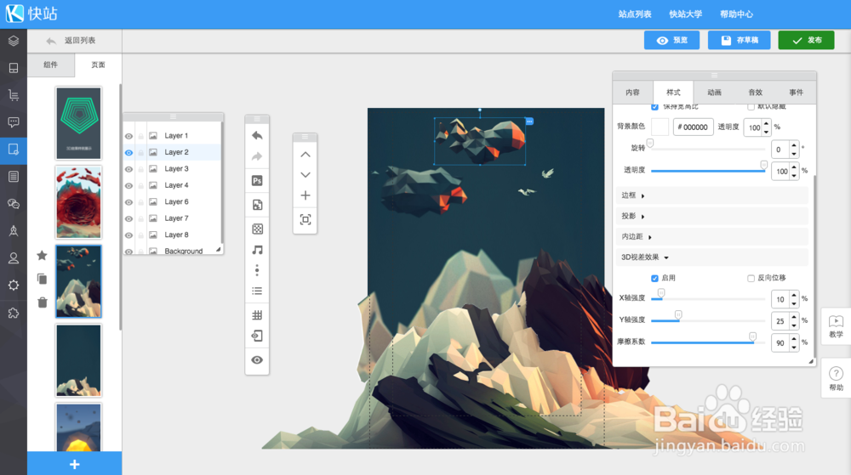Click the bulleted list tool icon

257,291
